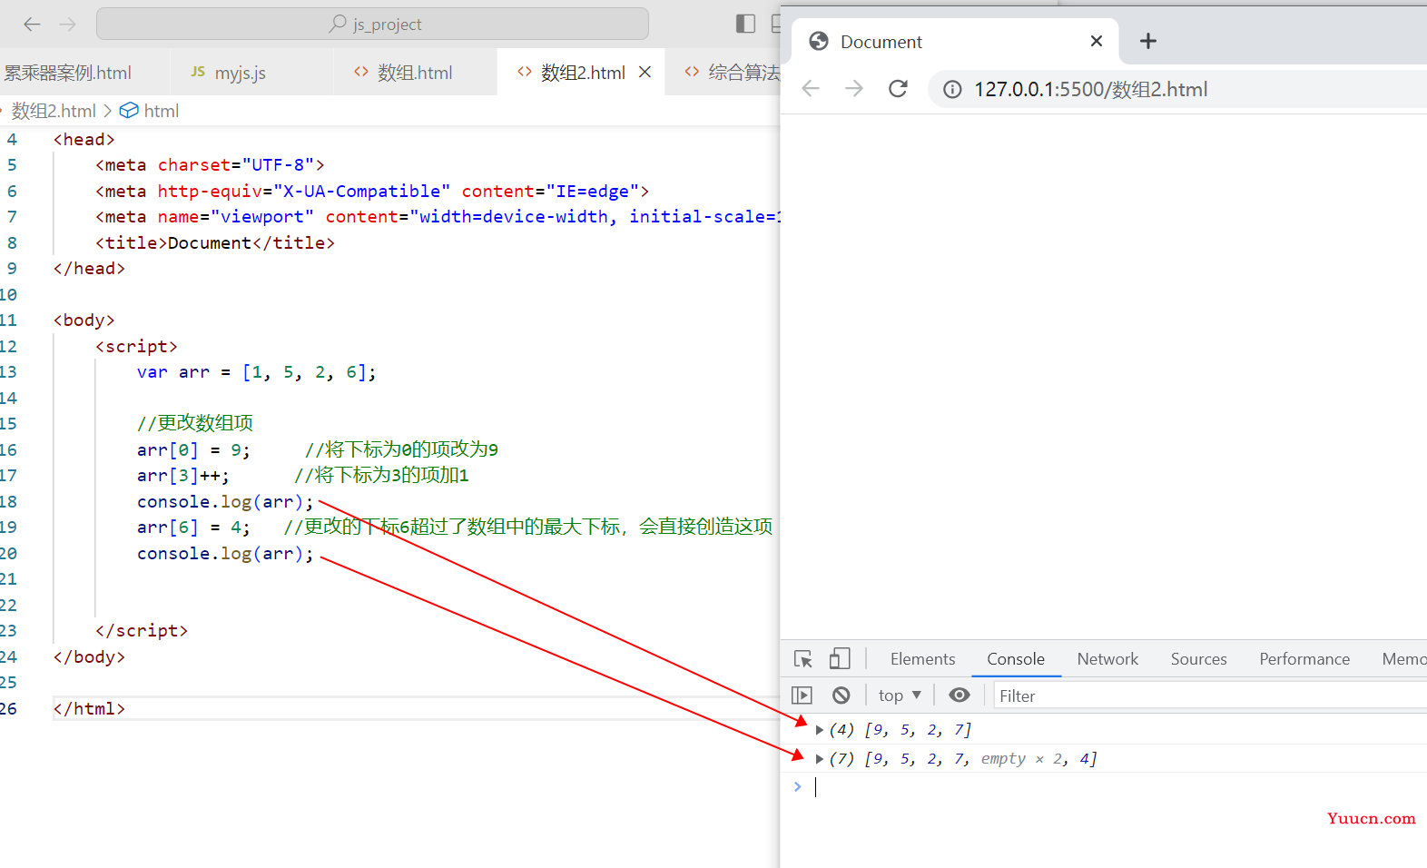Expand the logged 4-item array

coord(820,730)
